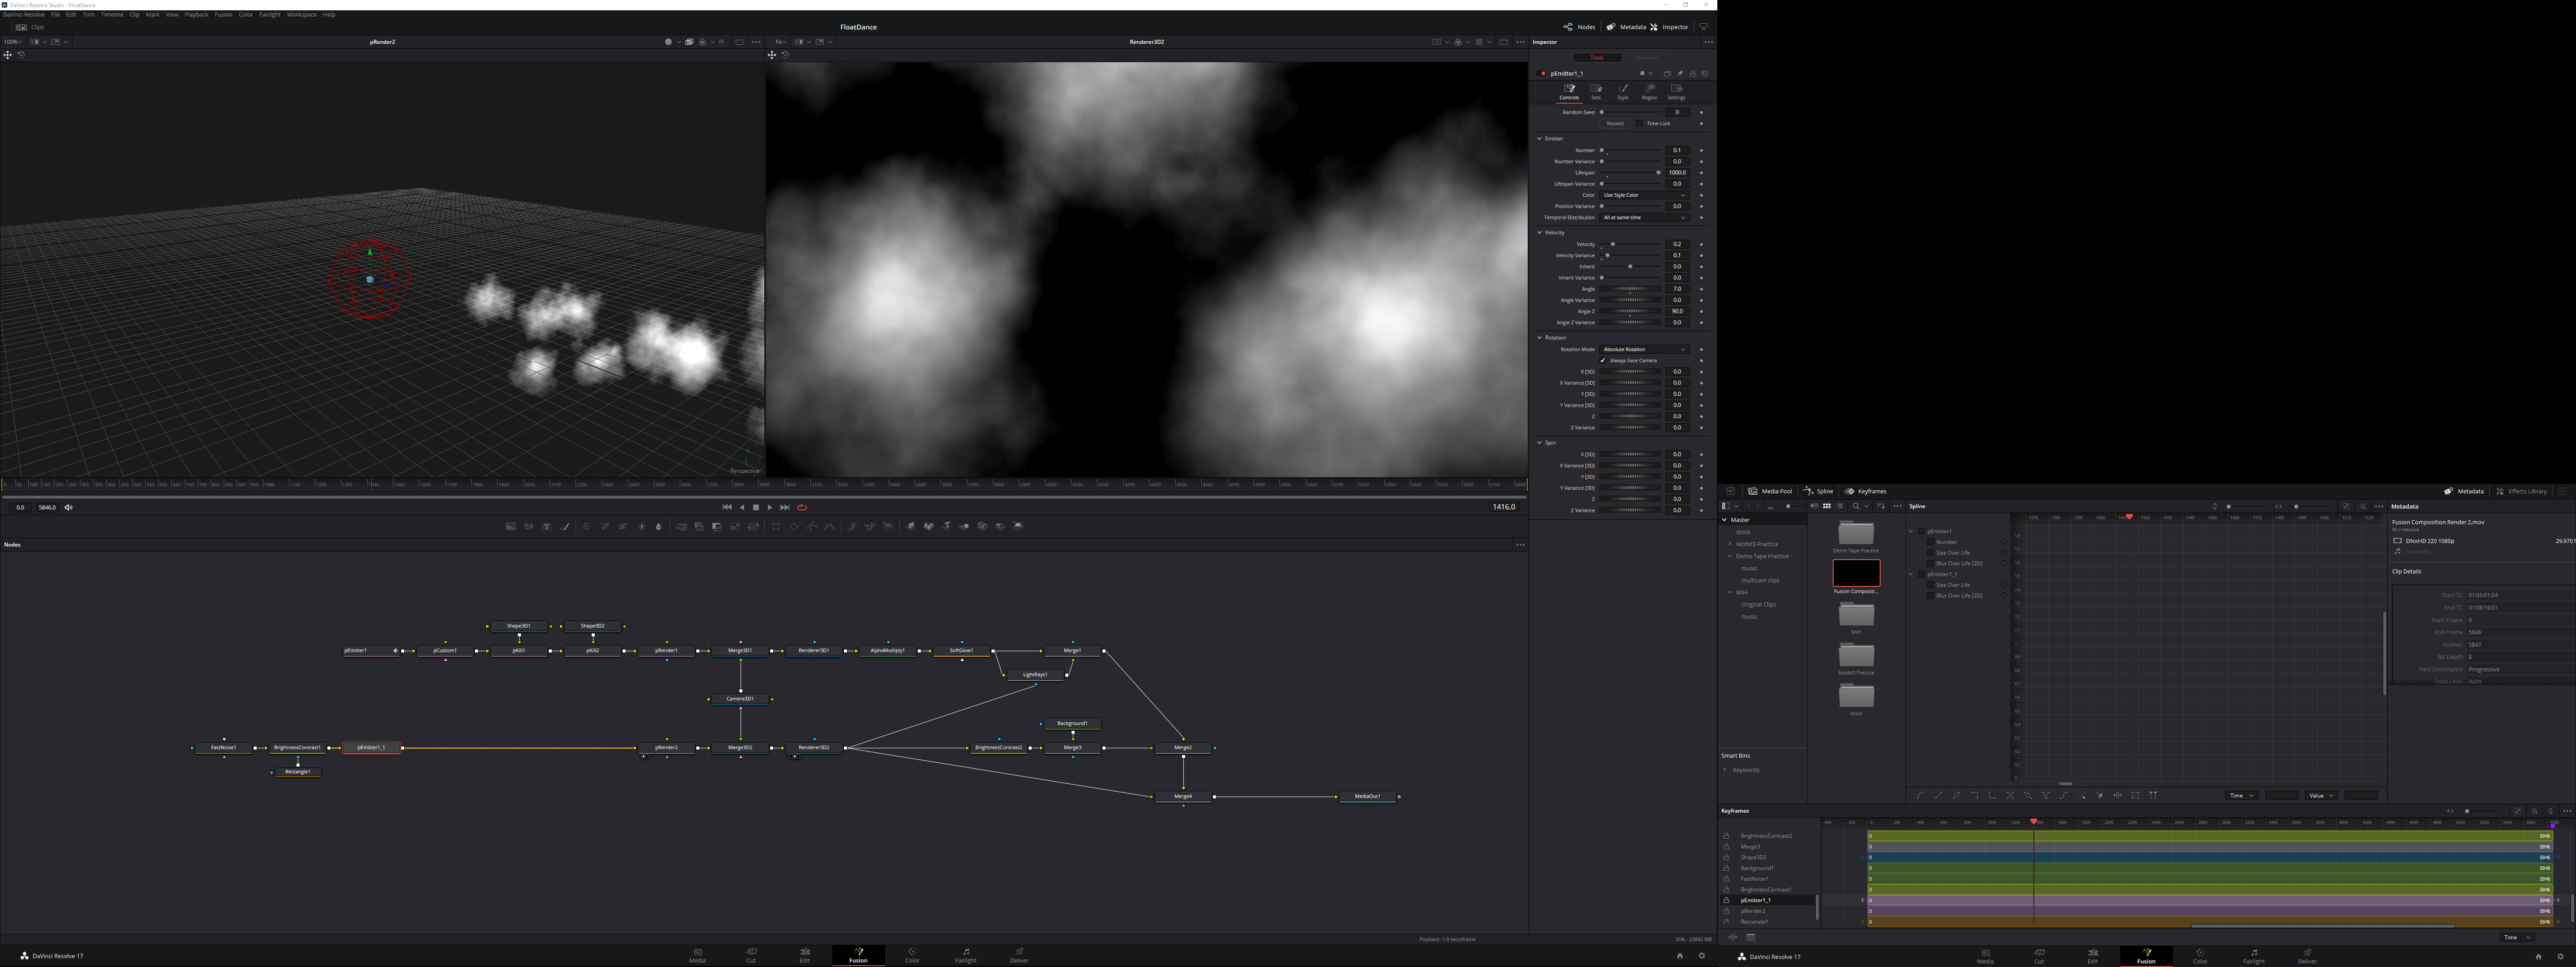This screenshot has height=967, width=2576.
Task: Add a Rectangle mask tool
Action: click(x=776, y=526)
